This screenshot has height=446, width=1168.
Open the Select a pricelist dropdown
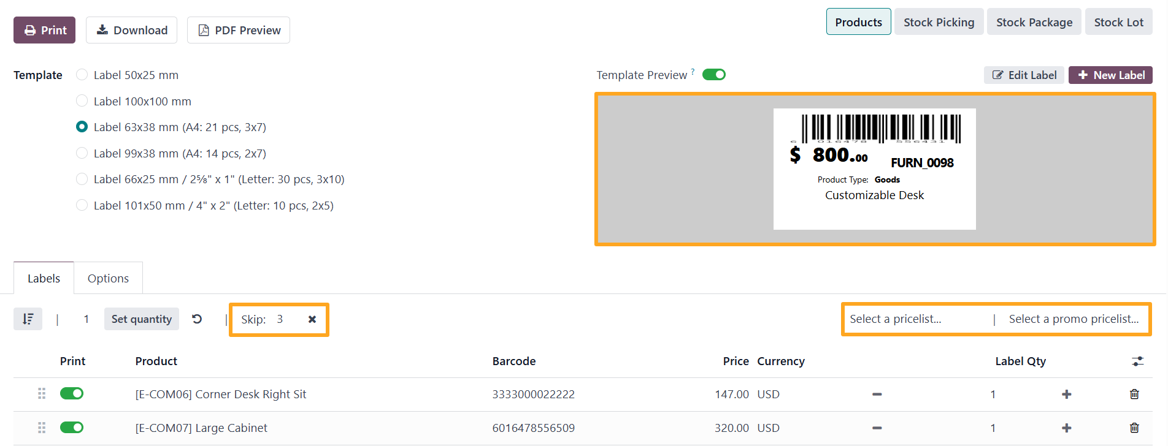(917, 319)
